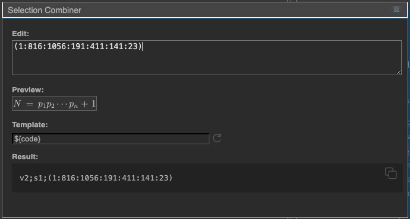Focus the Template input containing ${code}
410x219 pixels.
[x=111, y=139]
